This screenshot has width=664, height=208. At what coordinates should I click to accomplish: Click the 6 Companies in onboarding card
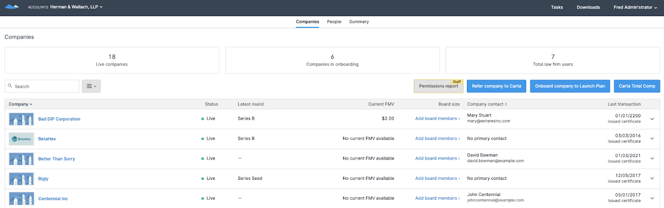tap(332, 60)
